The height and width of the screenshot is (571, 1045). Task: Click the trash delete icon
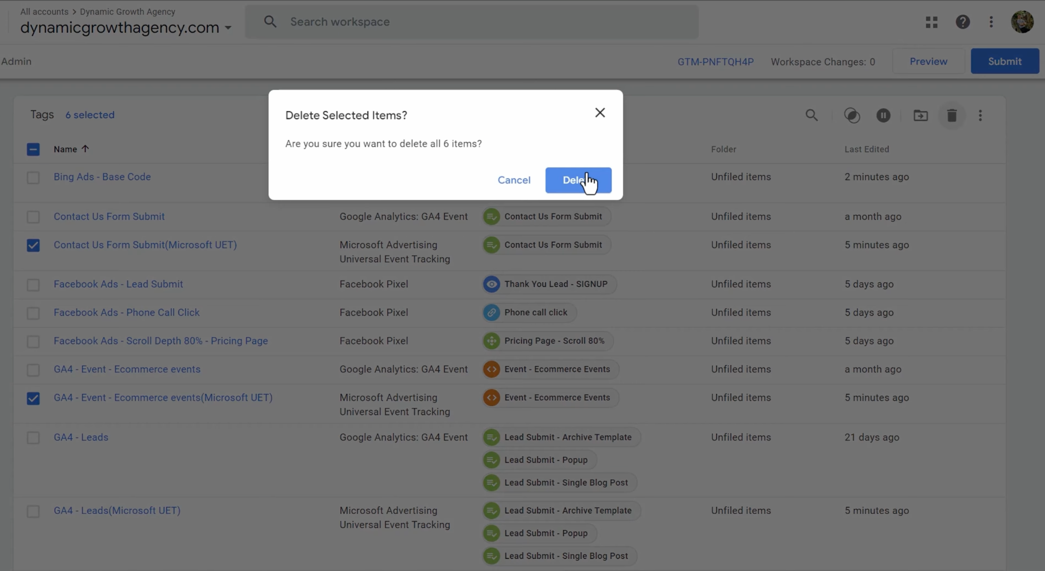952,115
